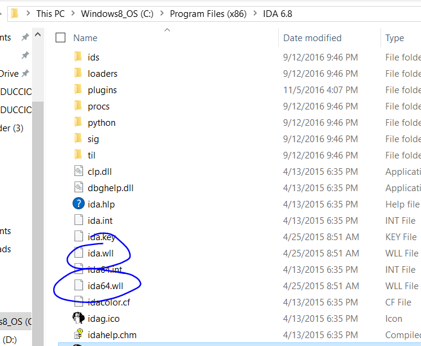Tick the select-all checkbox beside Name
Screen dimensions: 421x346
(x=60, y=38)
